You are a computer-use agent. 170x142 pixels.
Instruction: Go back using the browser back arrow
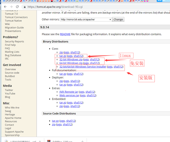coord(5,7)
